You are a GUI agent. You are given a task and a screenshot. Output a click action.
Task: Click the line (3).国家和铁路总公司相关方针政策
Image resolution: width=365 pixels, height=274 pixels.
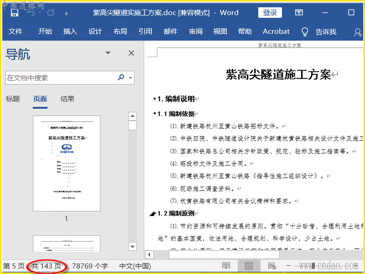(260, 151)
